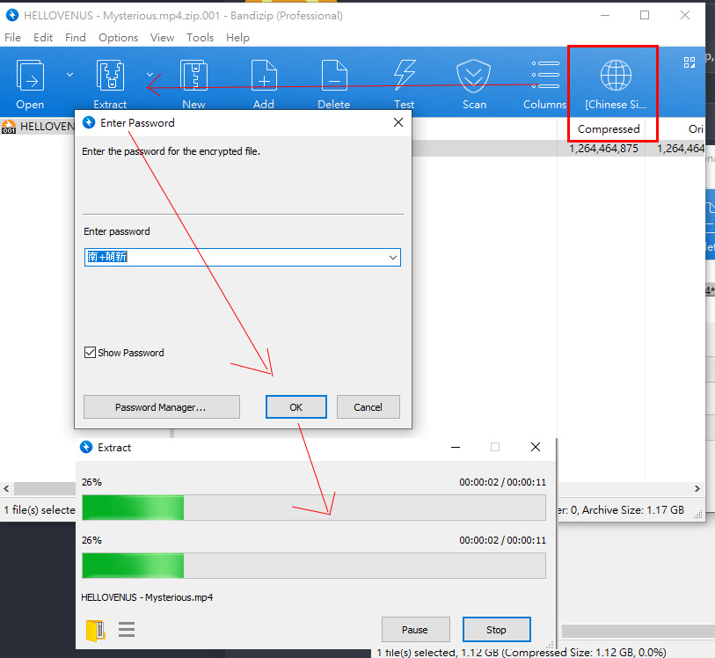
Task: Expand the Extract dropdown arrow
Action: tap(150, 74)
